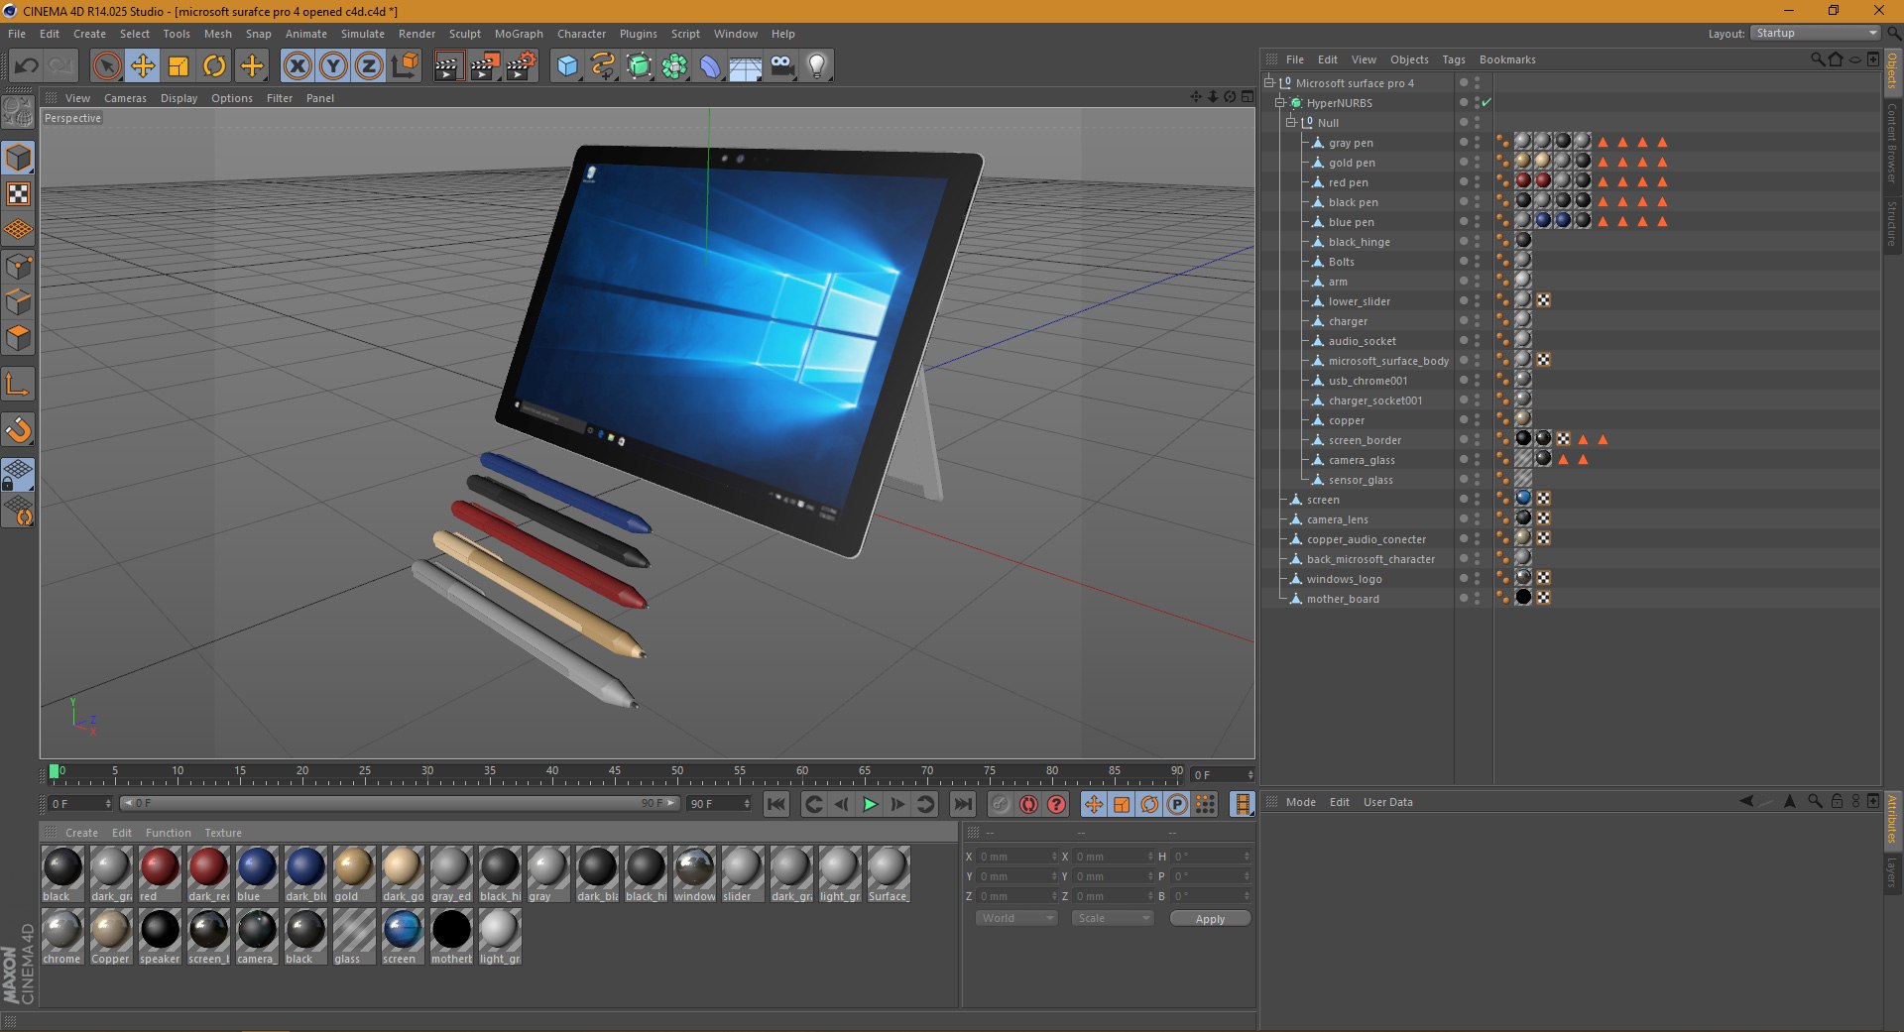
Task: Select the Scale tool
Action: coord(178,66)
